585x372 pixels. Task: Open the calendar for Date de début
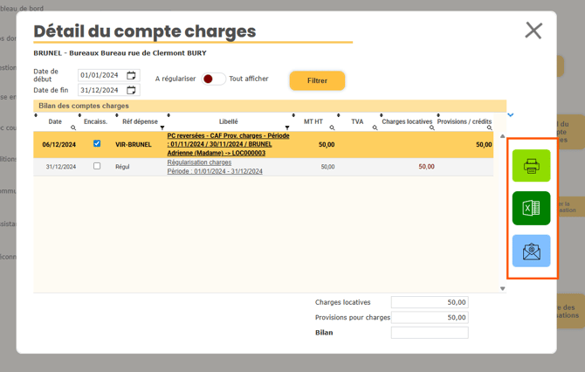[132, 76]
